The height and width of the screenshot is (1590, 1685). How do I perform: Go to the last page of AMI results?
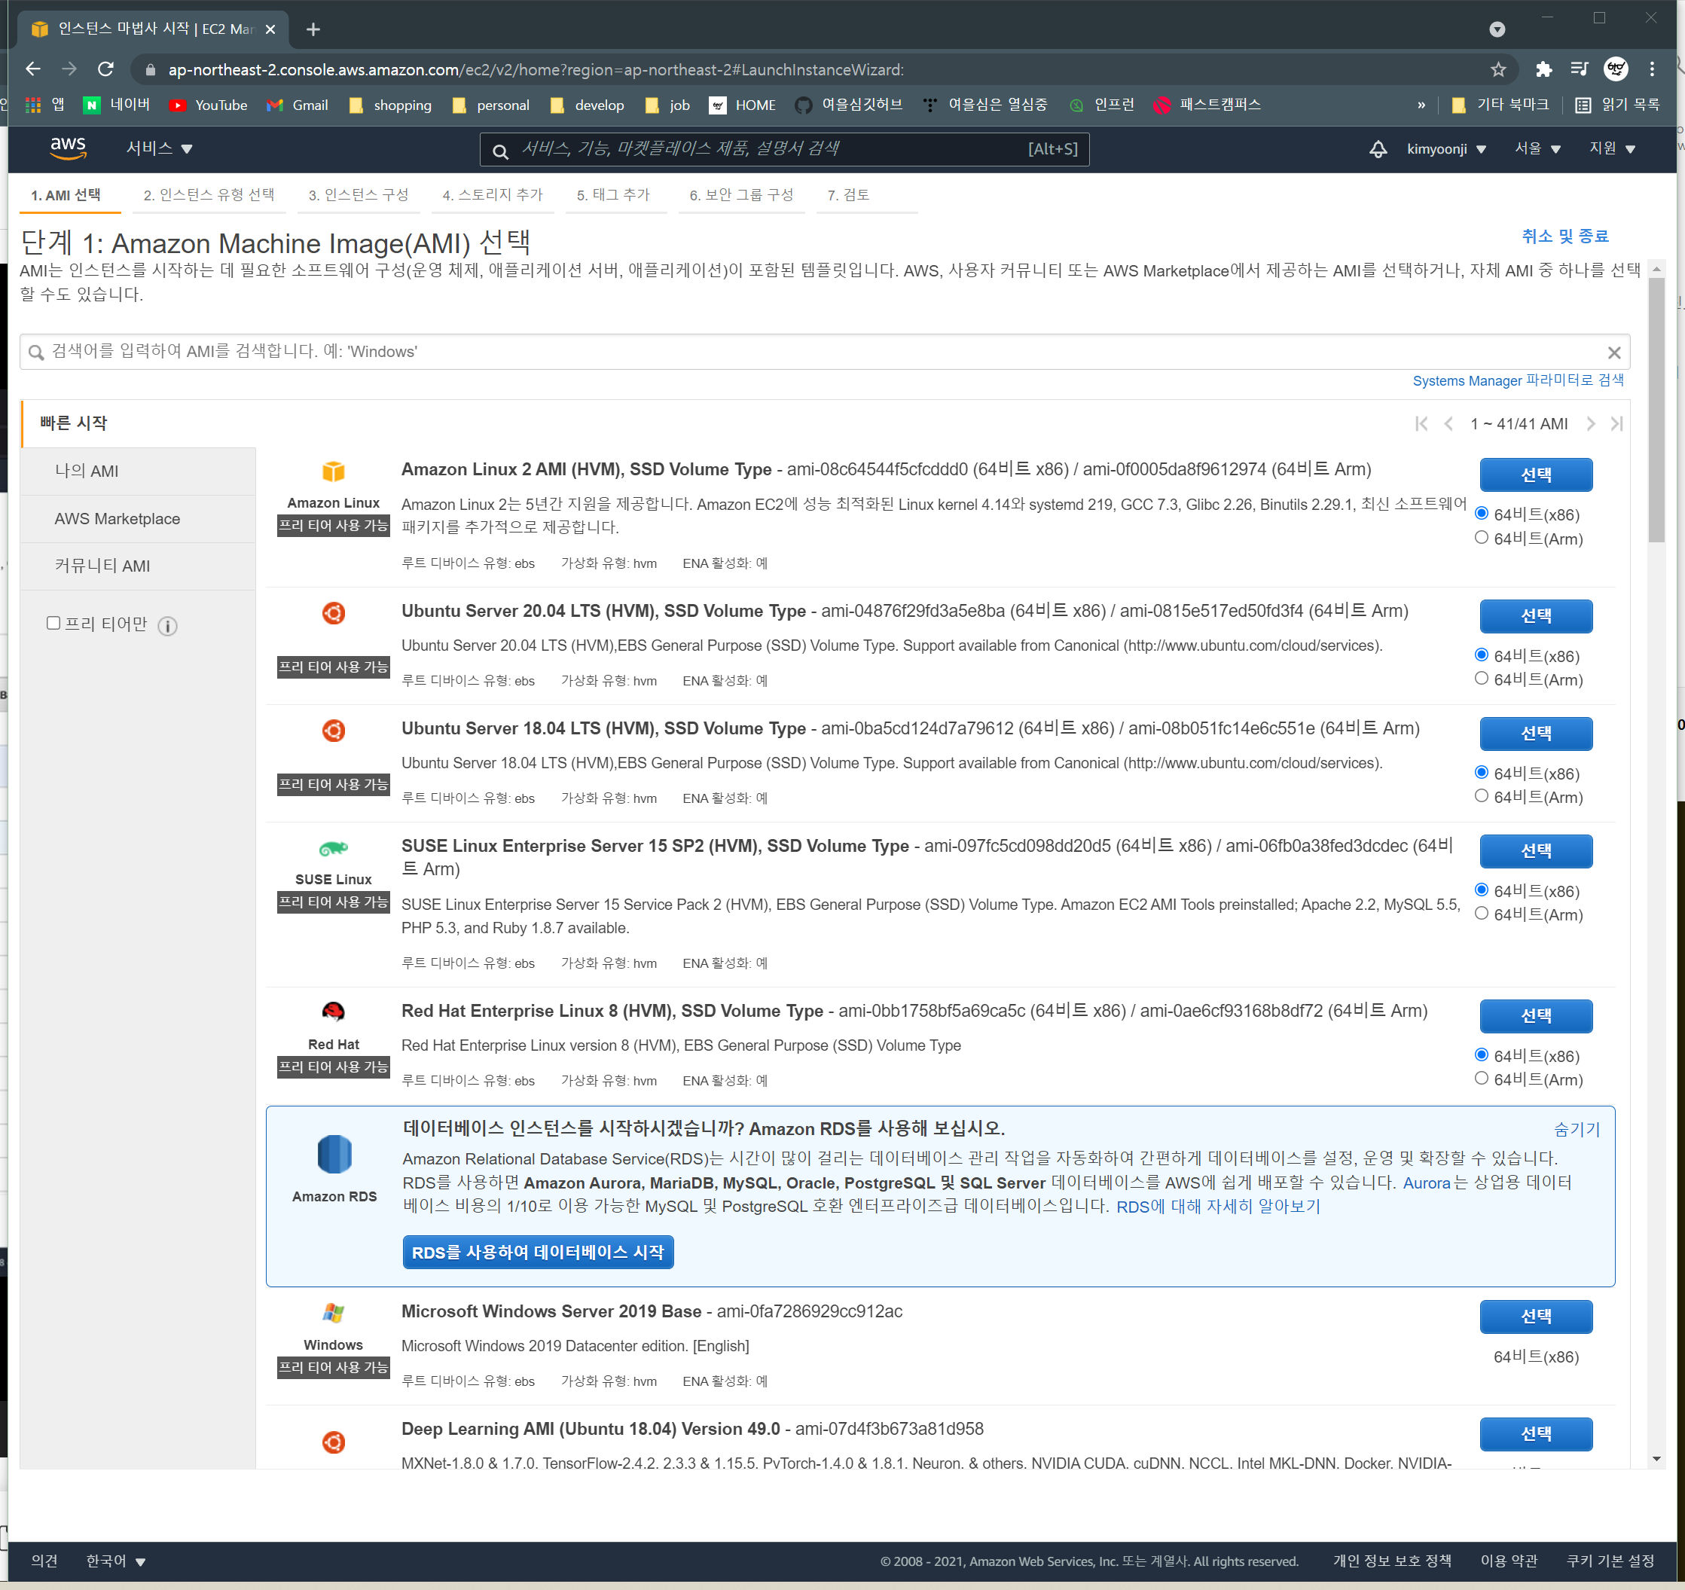[1616, 424]
